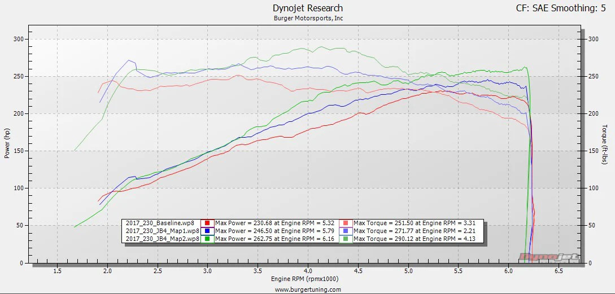Click Max Torque = 290.12 legend text
This screenshot has width=615, height=294.
tap(414, 239)
